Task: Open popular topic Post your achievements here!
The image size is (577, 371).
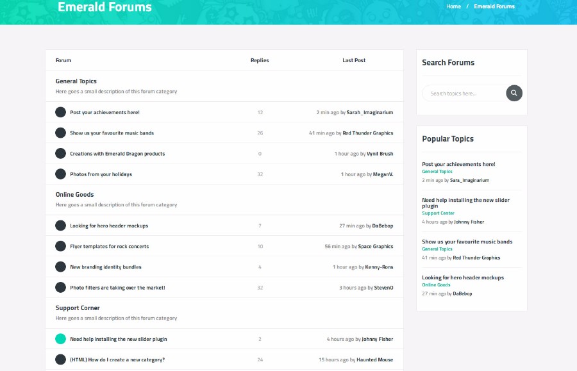Action: (x=458, y=165)
